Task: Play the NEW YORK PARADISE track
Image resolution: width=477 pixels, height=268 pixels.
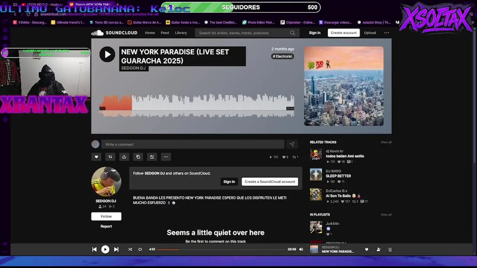Action: tap(107, 55)
